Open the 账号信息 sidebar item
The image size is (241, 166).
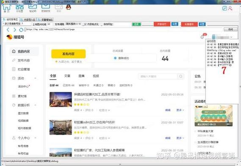tap(23, 146)
